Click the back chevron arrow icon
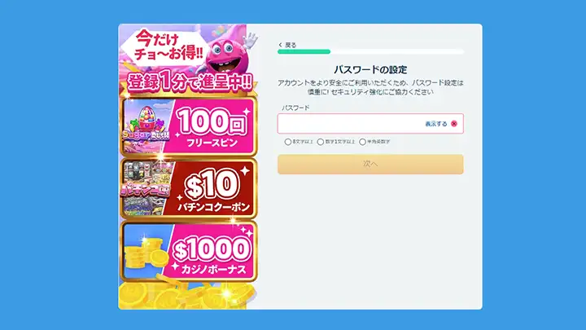This screenshot has height=330, width=586. 280,45
